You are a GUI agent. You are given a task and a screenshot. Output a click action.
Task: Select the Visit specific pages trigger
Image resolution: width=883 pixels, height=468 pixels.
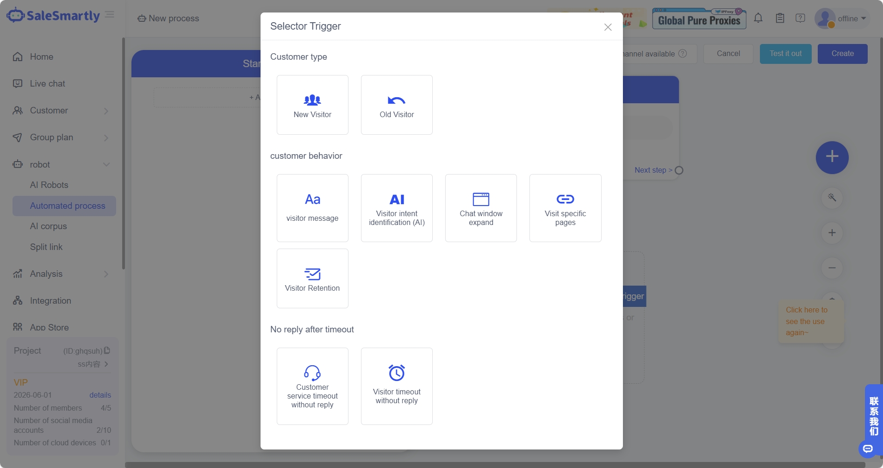pos(565,208)
